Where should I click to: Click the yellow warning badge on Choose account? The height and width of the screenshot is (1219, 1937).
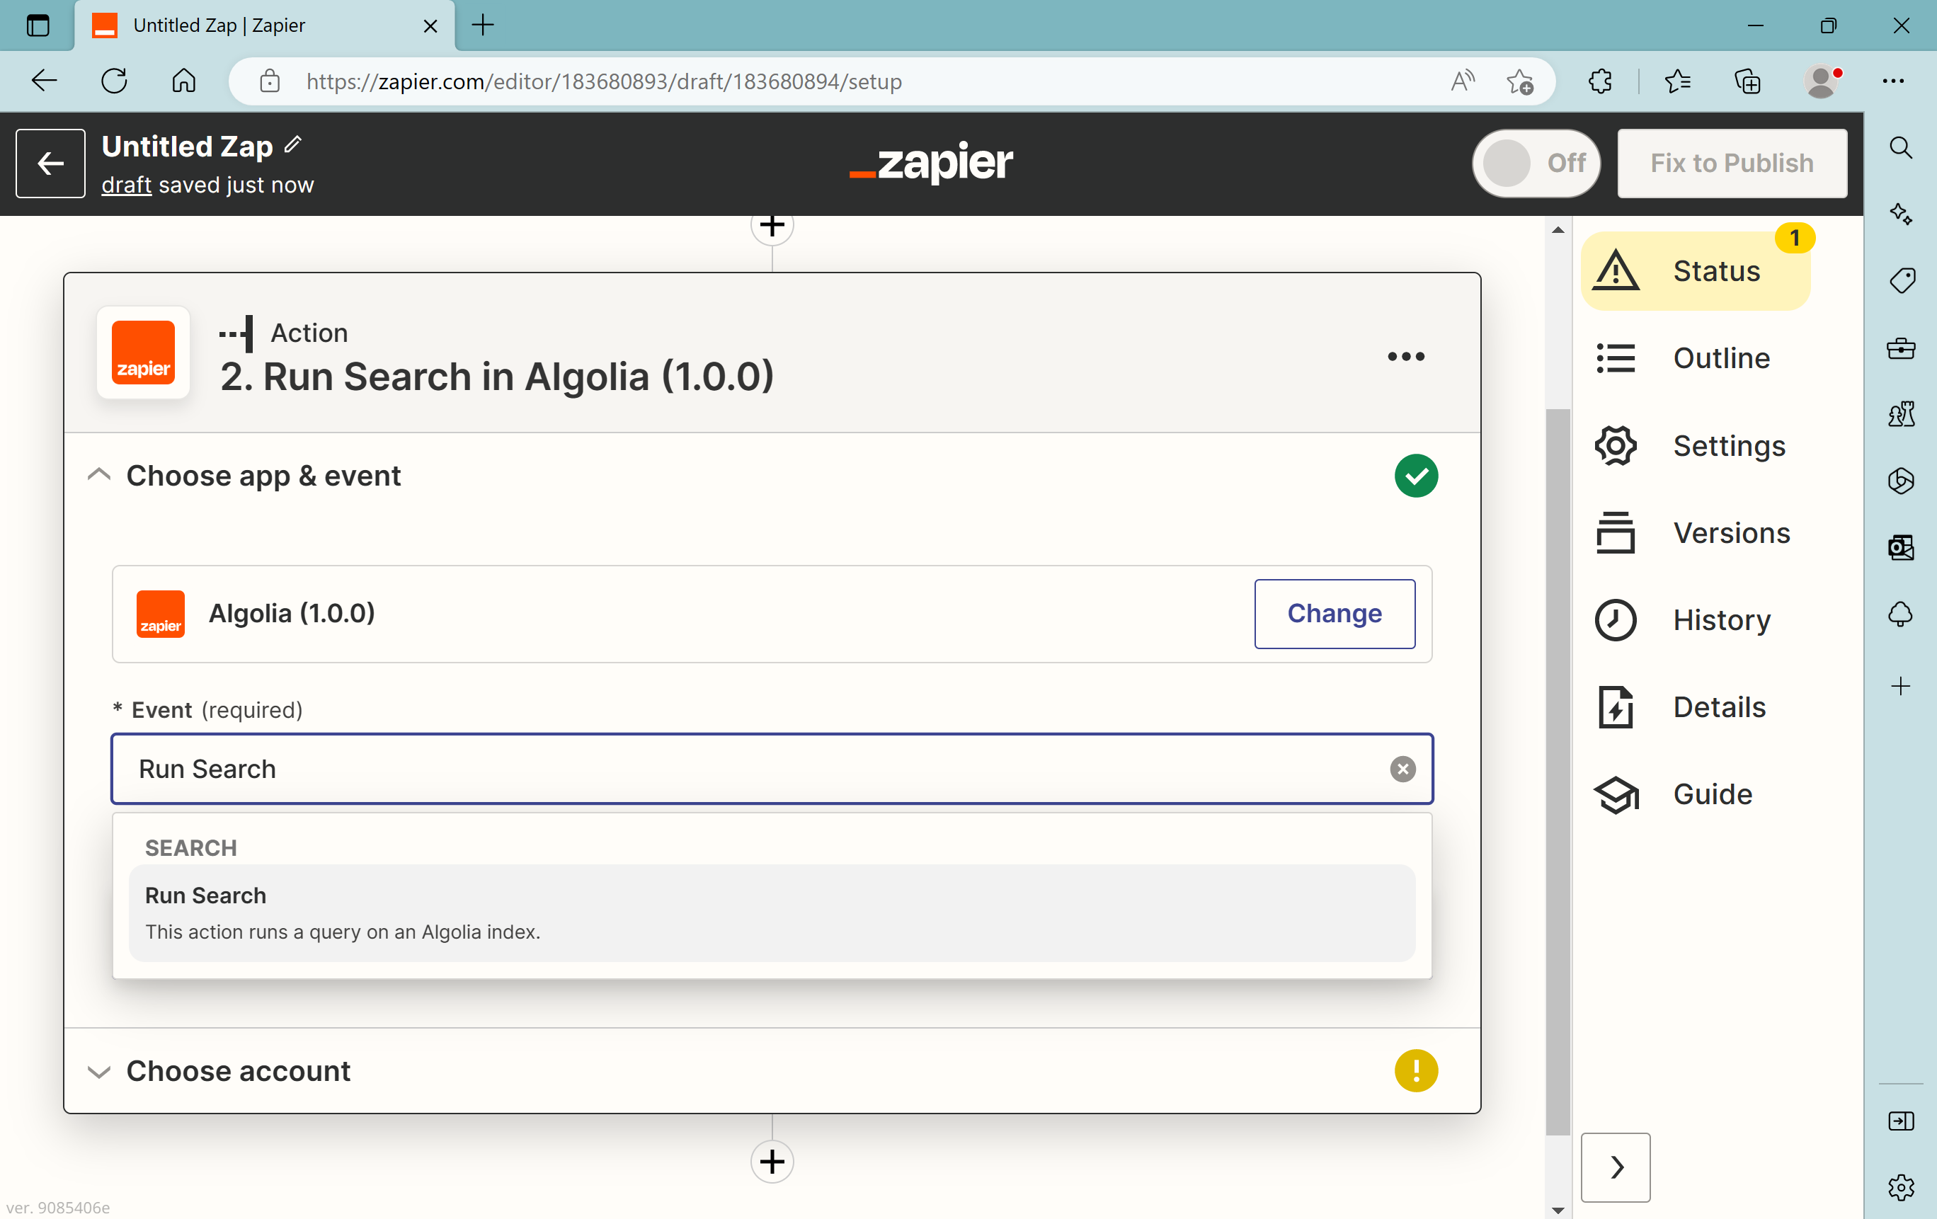1416,1071
